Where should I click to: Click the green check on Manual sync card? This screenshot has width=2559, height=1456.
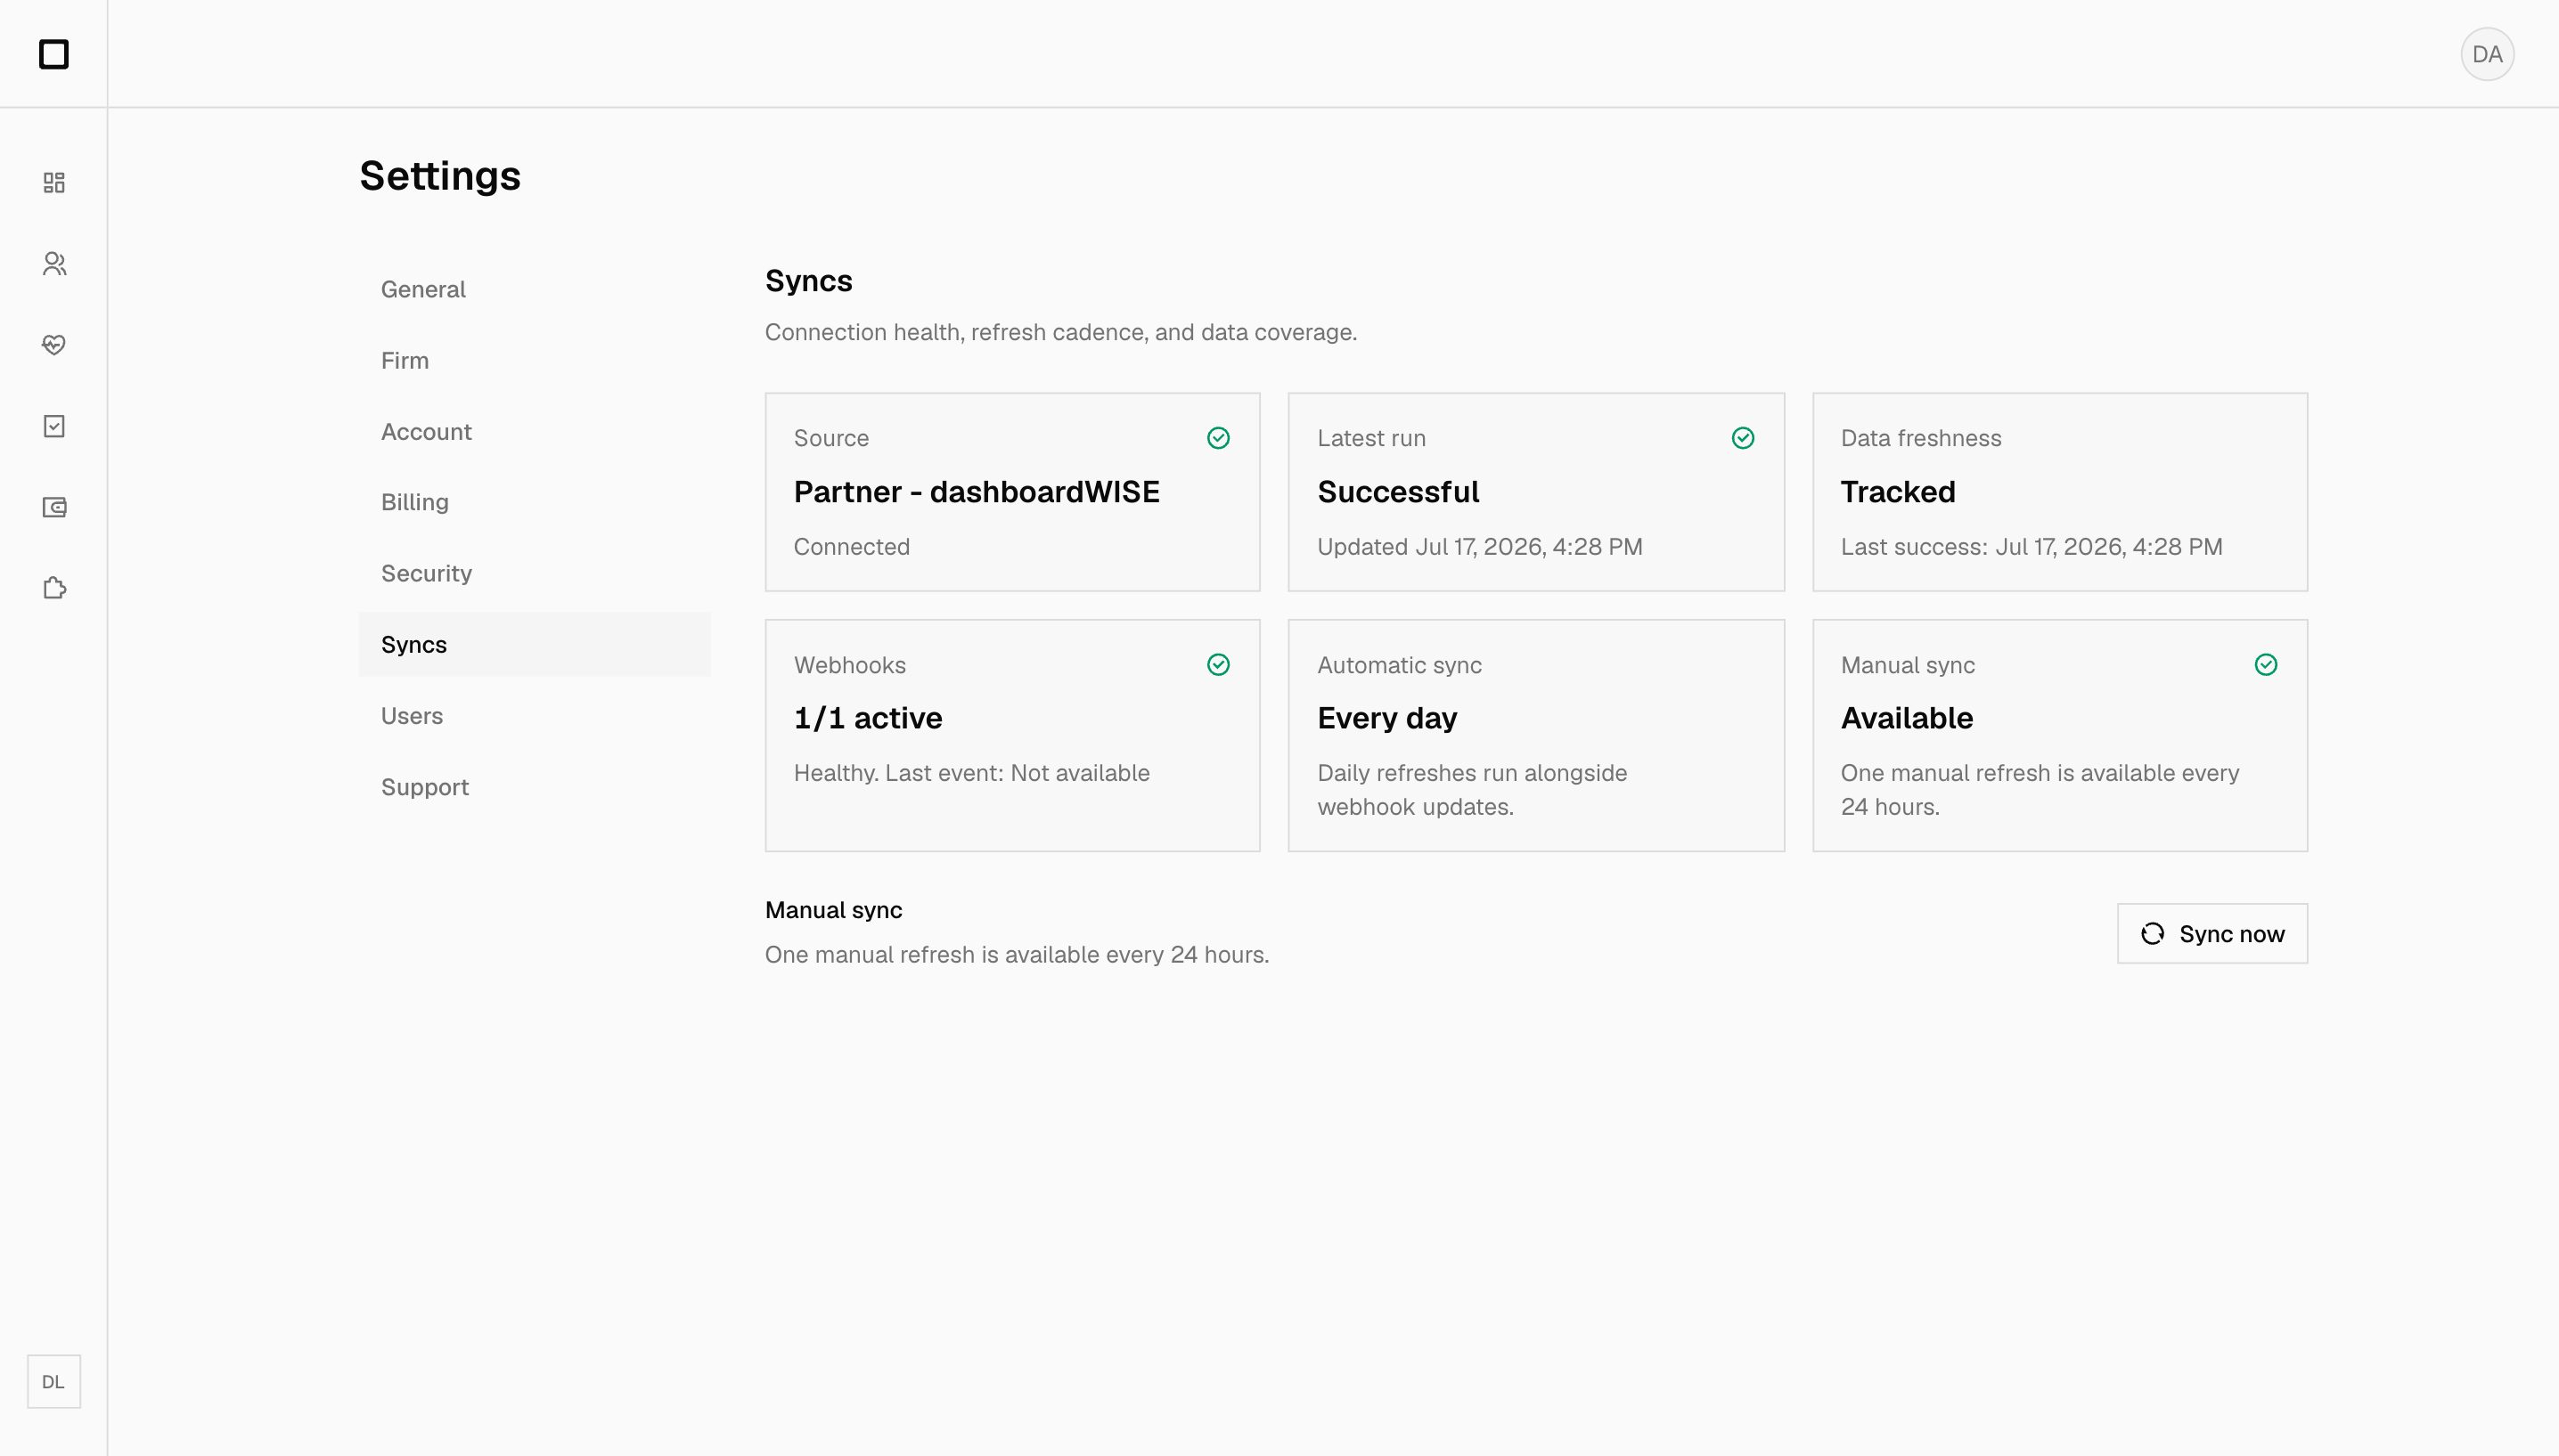2265,665
